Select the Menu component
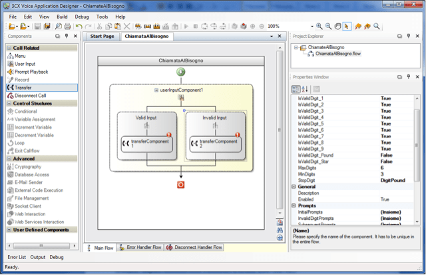Viewport: 426px width, 275px height. point(17,56)
